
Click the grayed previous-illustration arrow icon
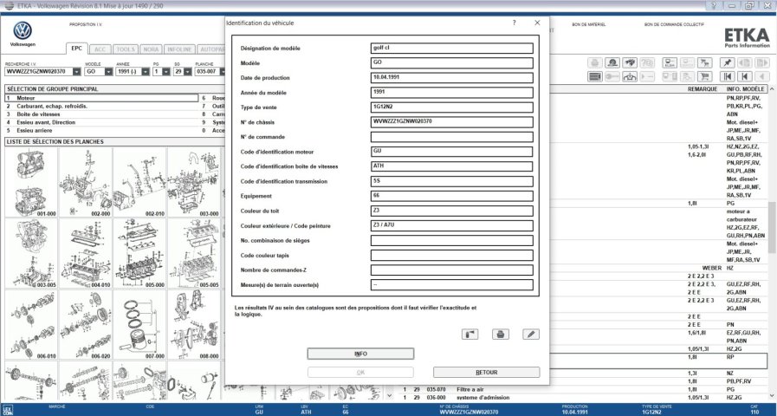(744, 62)
